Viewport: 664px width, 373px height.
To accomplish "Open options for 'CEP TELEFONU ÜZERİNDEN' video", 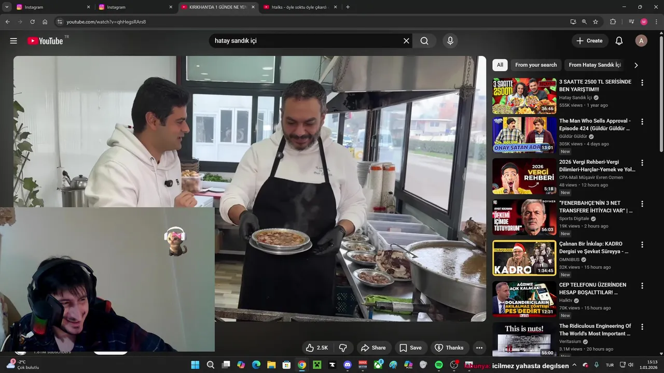I will 642,285.
